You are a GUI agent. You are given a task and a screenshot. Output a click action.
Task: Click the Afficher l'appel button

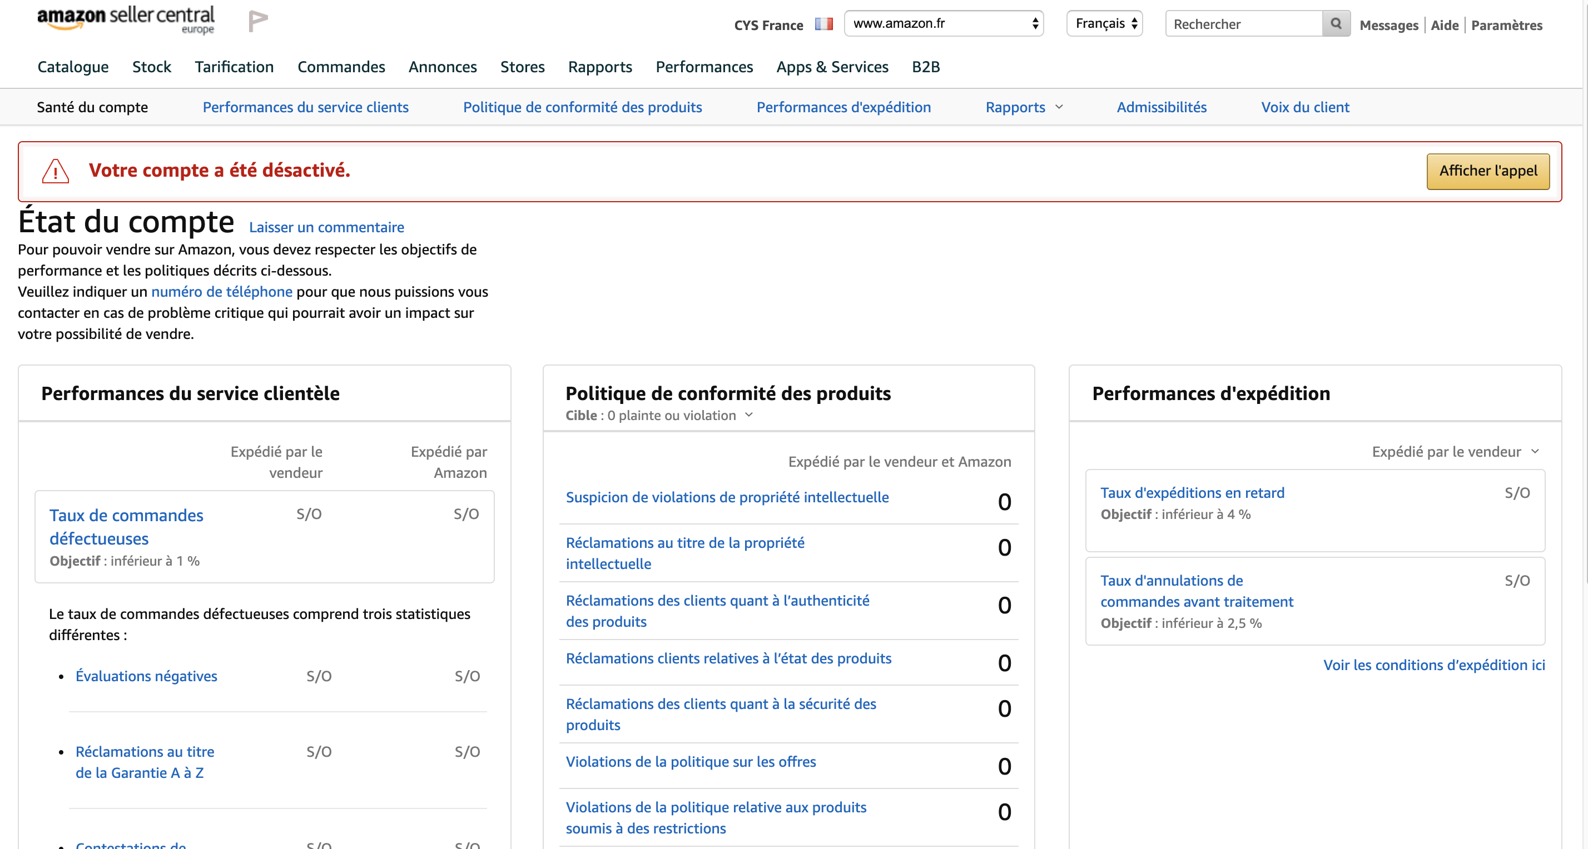coord(1487,171)
